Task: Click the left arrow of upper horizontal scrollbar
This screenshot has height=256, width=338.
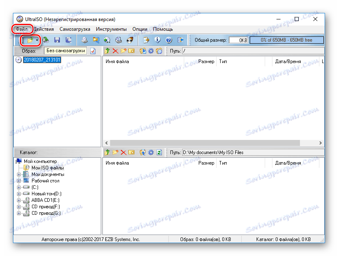Action: click(107, 143)
